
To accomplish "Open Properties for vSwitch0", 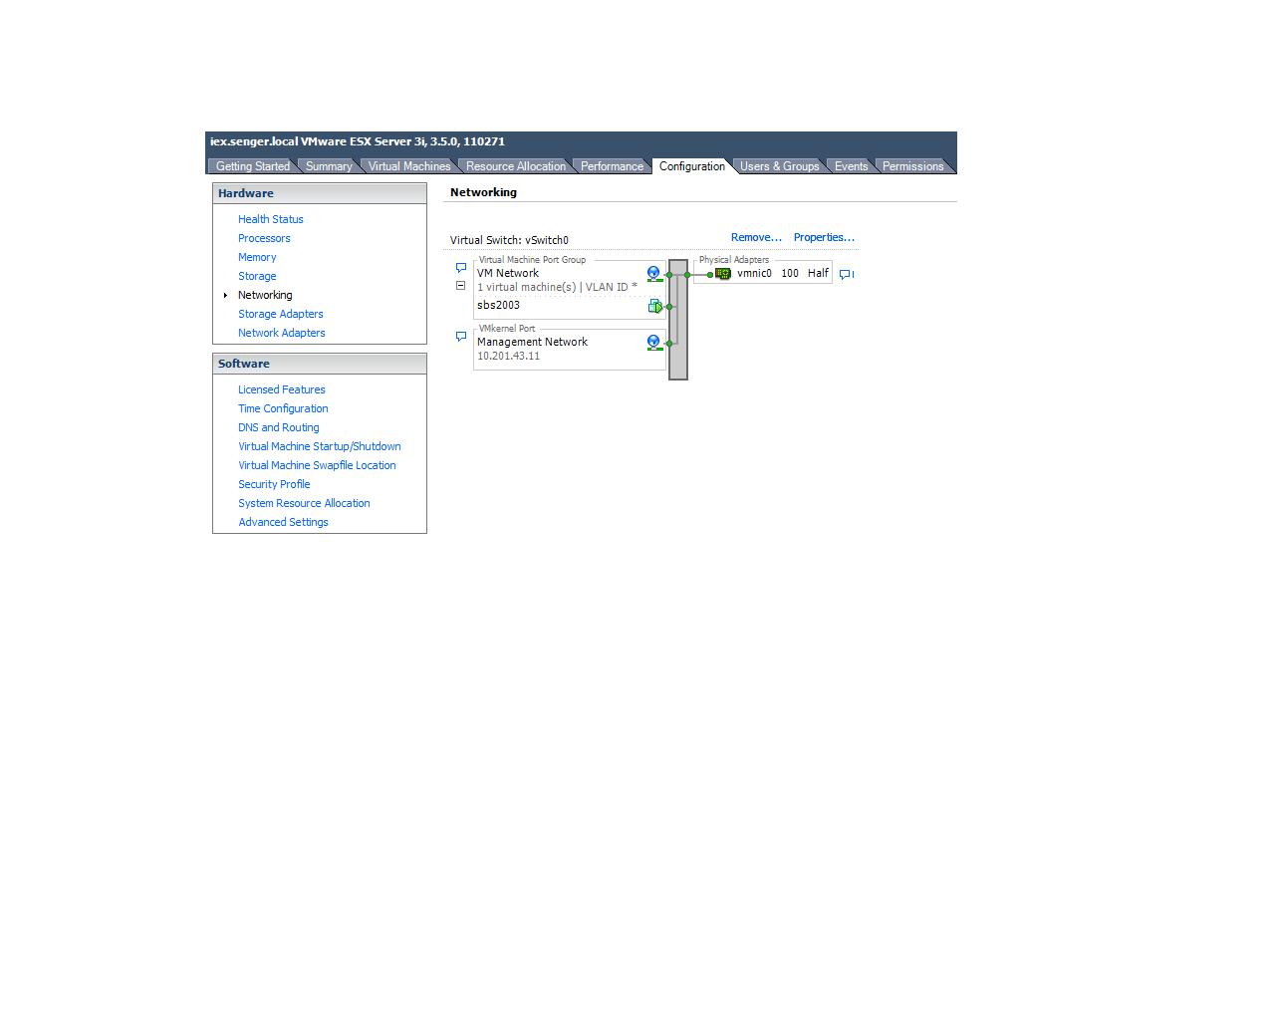I will coord(823,237).
